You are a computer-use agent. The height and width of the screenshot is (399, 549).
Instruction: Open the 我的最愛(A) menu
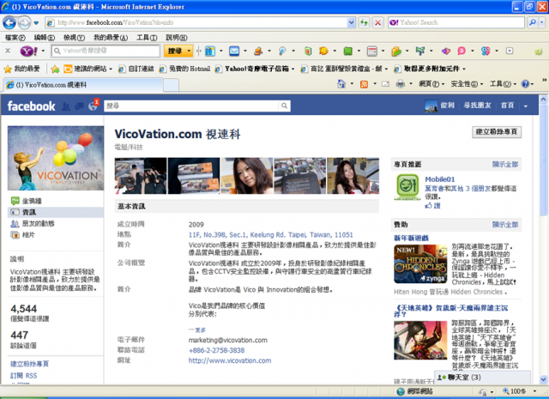click(x=111, y=38)
